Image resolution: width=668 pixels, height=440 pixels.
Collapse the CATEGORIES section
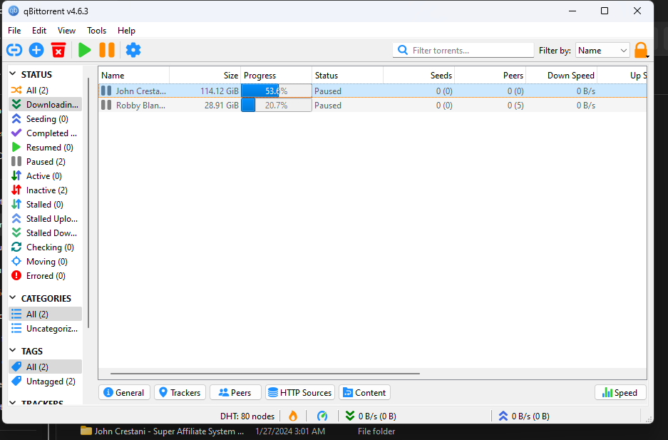point(13,298)
